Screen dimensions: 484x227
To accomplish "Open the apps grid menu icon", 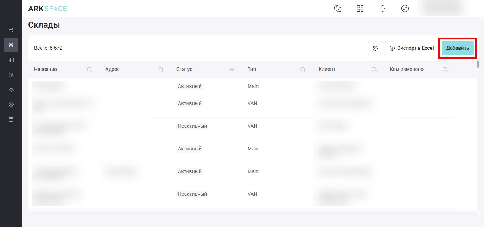I will (360, 9).
